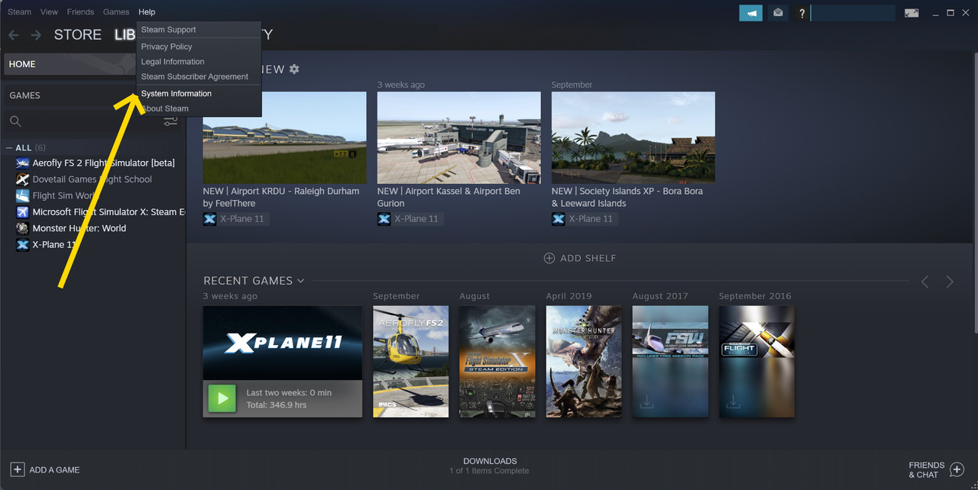This screenshot has height=490, width=978.
Task: Open the library filter options icon
Action: [x=170, y=121]
